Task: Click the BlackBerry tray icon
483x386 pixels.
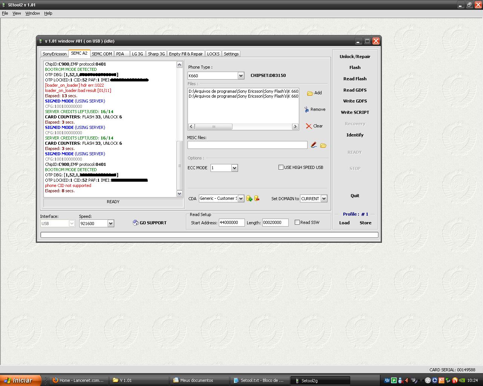Action: [x=387, y=380]
